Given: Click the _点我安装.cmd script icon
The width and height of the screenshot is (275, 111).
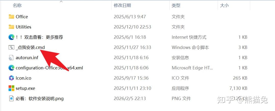Looking at the screenshot, I should tap(11, 47).
